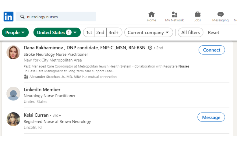Click 'Lincoln, RI' location text
Viewport: 237px width, 146px height.
coord(33,127)
